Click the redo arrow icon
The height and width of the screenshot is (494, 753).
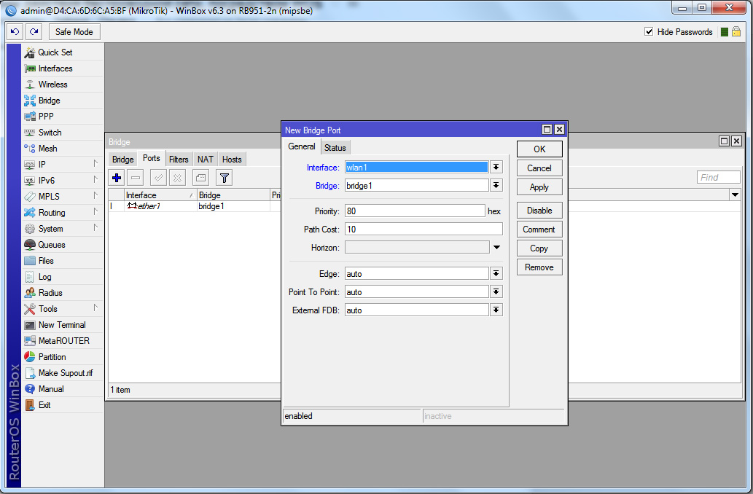coord(34,32)
